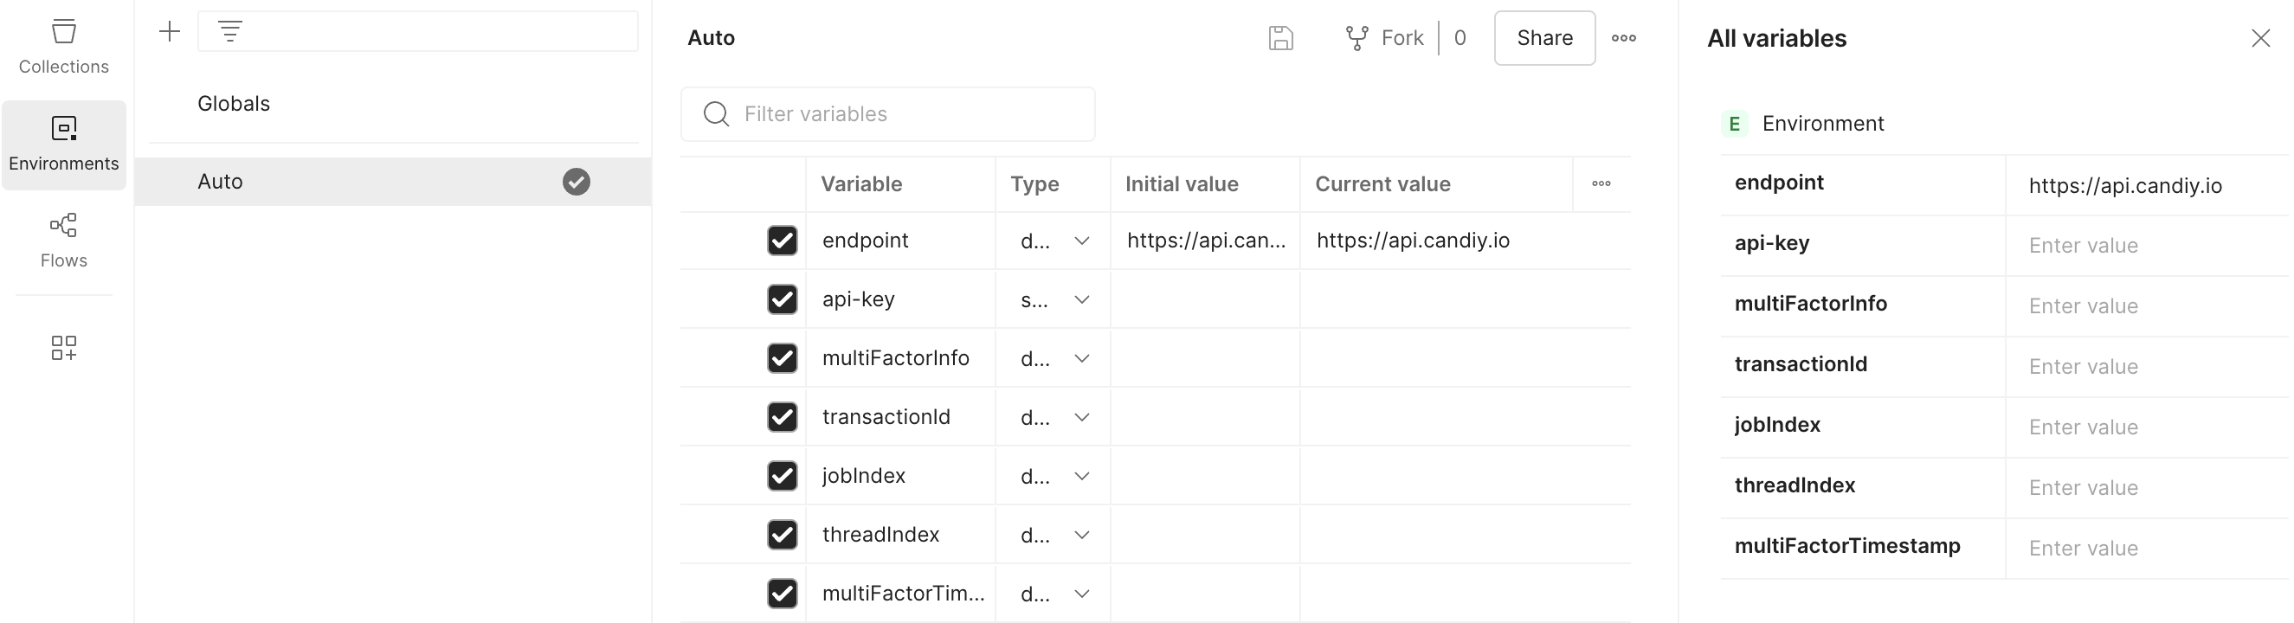The width and height of the screenshot is (2294, 623).
Task: Close the All variables panel
Action: (2261, 37)
